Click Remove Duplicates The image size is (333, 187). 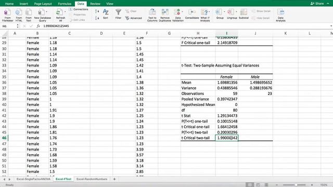(x=165, y=15)
